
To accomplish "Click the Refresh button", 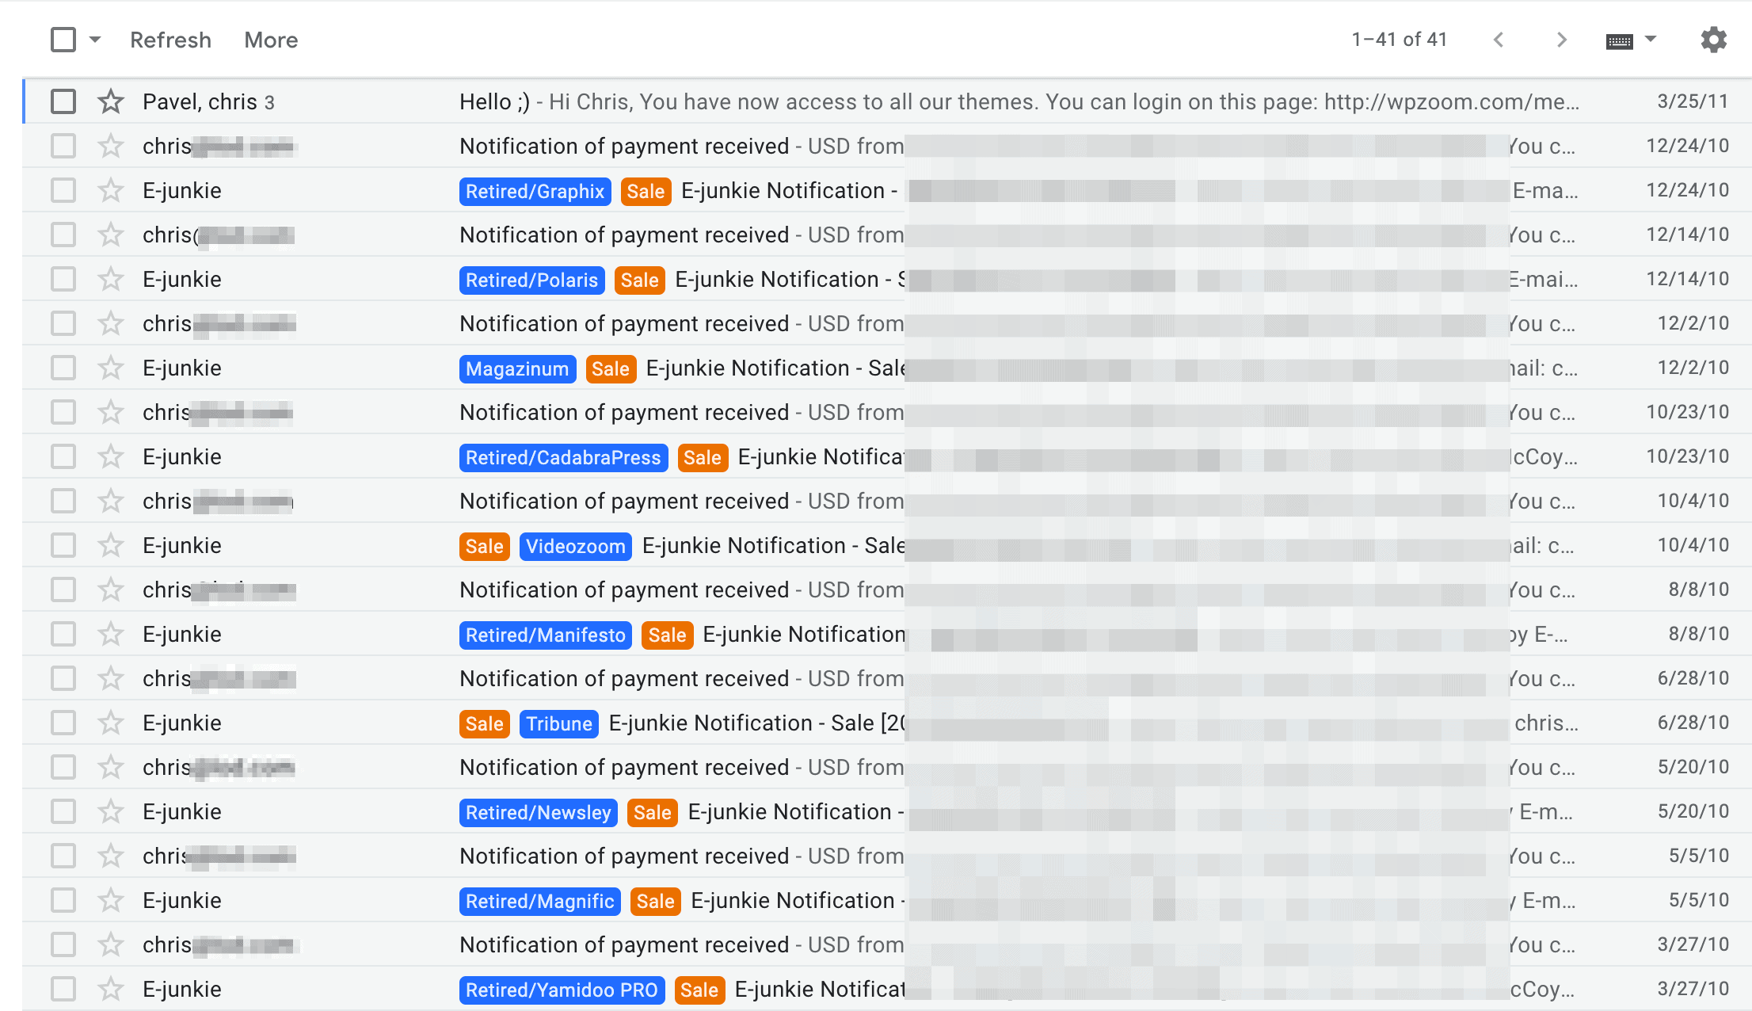I will pos(169,40).
